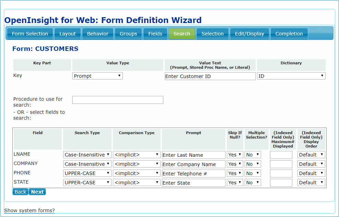Click the Enter Last Name prompt field
The image size is (339, 217).
point(194,155)
